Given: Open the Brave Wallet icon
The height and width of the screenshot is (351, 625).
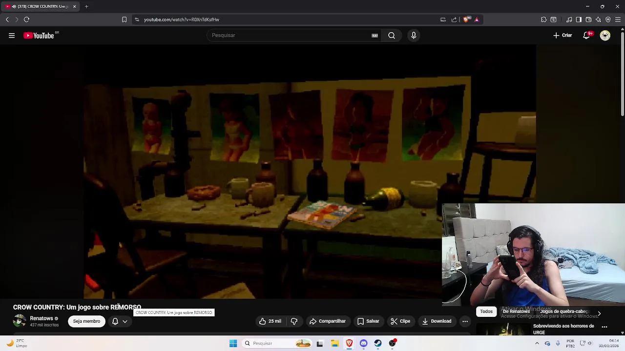Looking at the screenshot, I should tap(588, 19).
